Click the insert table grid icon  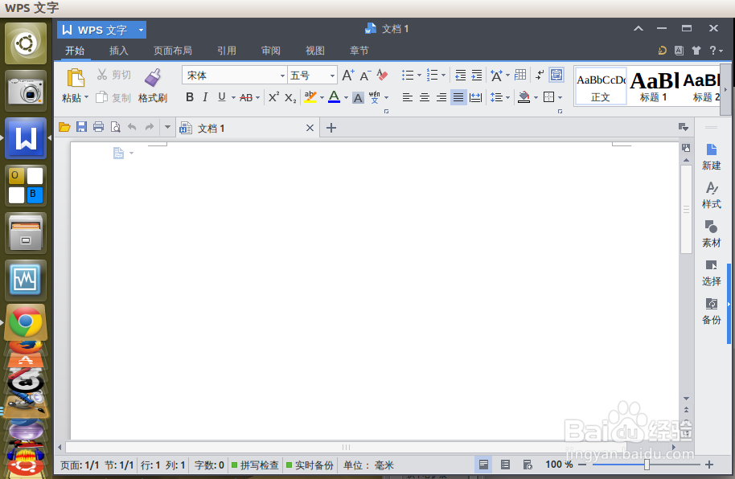(x=520, y=75)
